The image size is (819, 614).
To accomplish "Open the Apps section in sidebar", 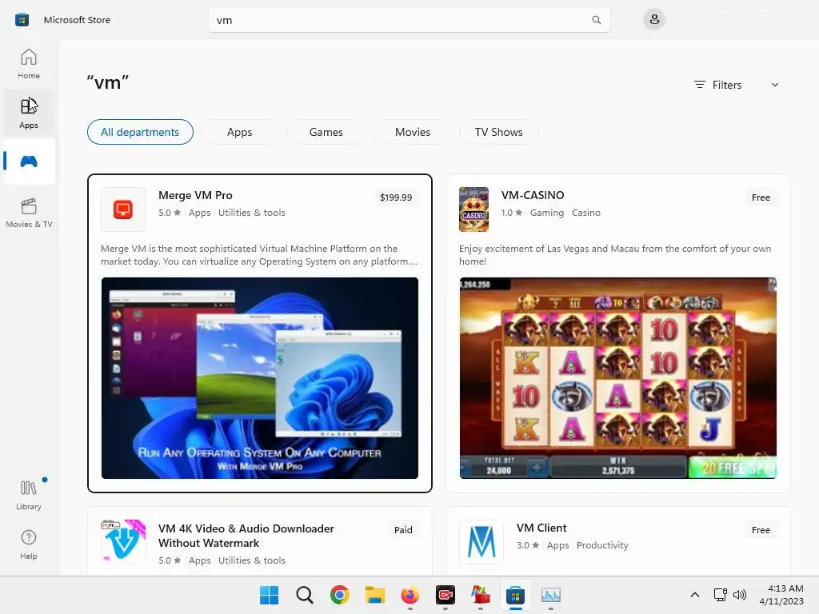I will [29, 113].
